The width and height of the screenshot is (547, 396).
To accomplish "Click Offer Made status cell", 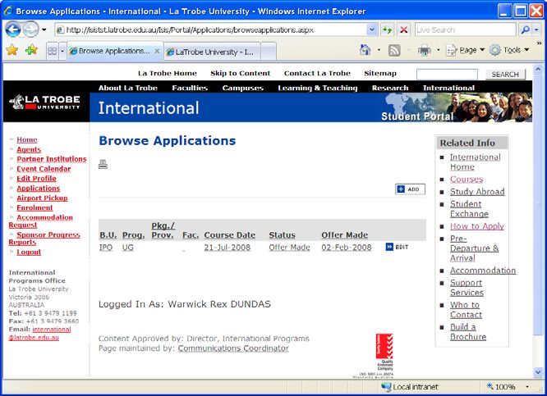I will click(x=289, y=248).
